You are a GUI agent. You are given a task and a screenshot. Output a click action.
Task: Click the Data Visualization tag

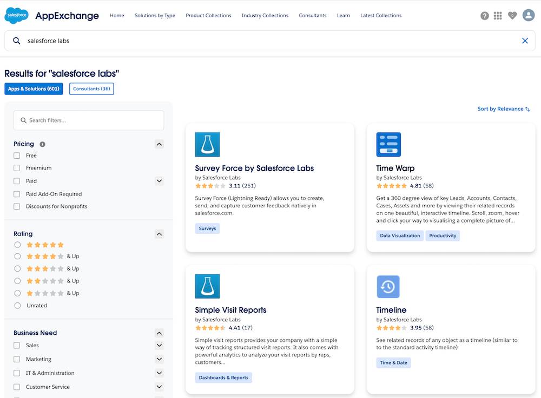[400, 236]
